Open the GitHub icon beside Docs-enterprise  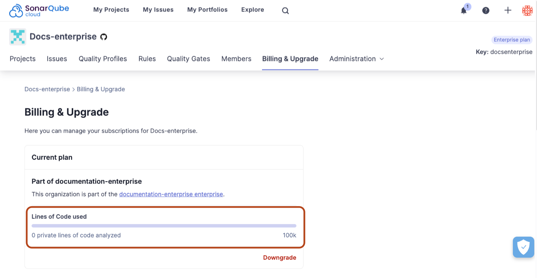pos(104,37)
